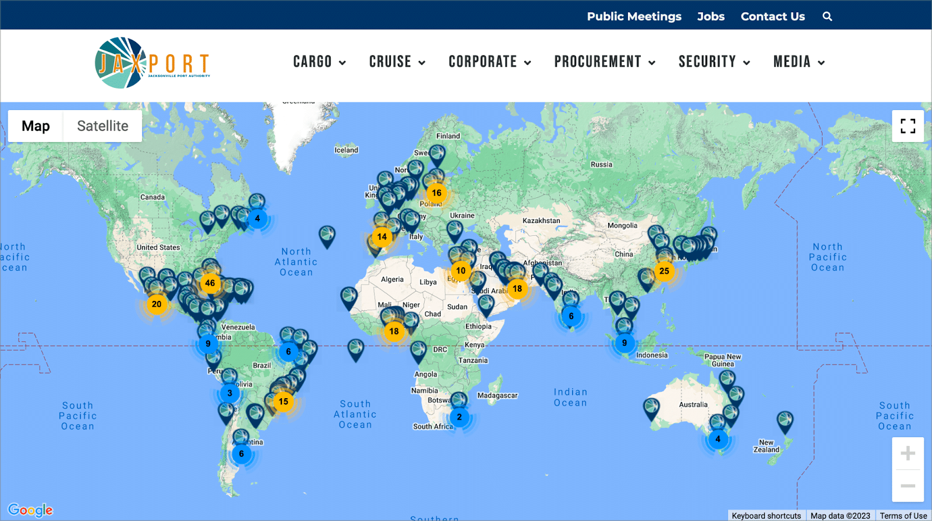Open the Public Meetings link

point(634,16)
